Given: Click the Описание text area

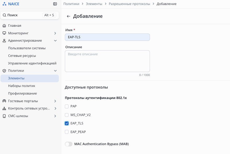Looking at the screenshot, I should [107, 61].
